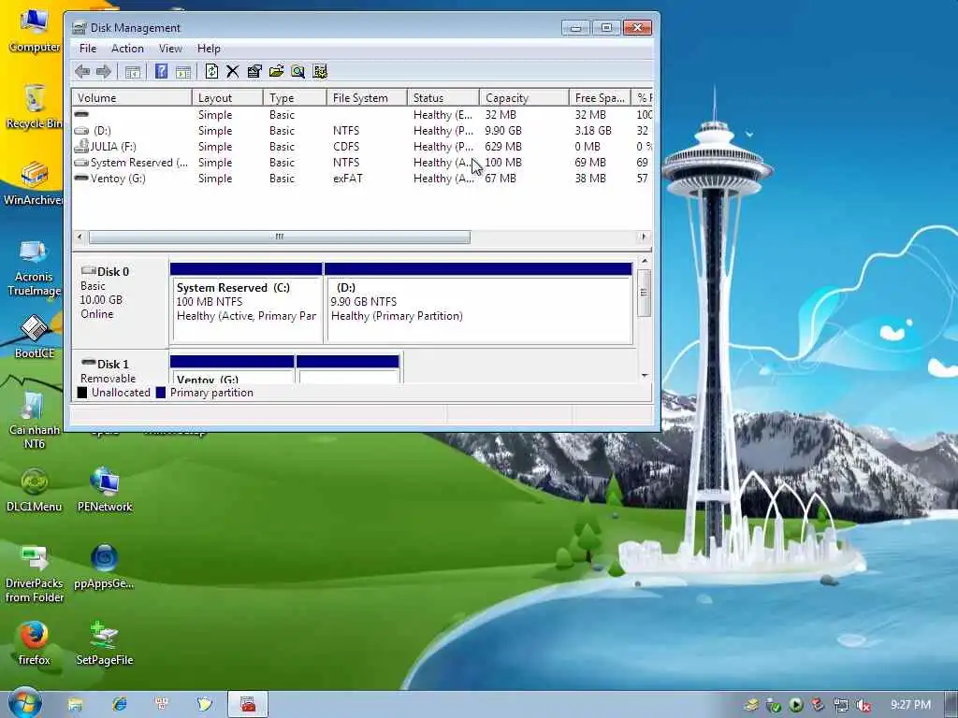Sort by the Layout column header

[227, 97]
